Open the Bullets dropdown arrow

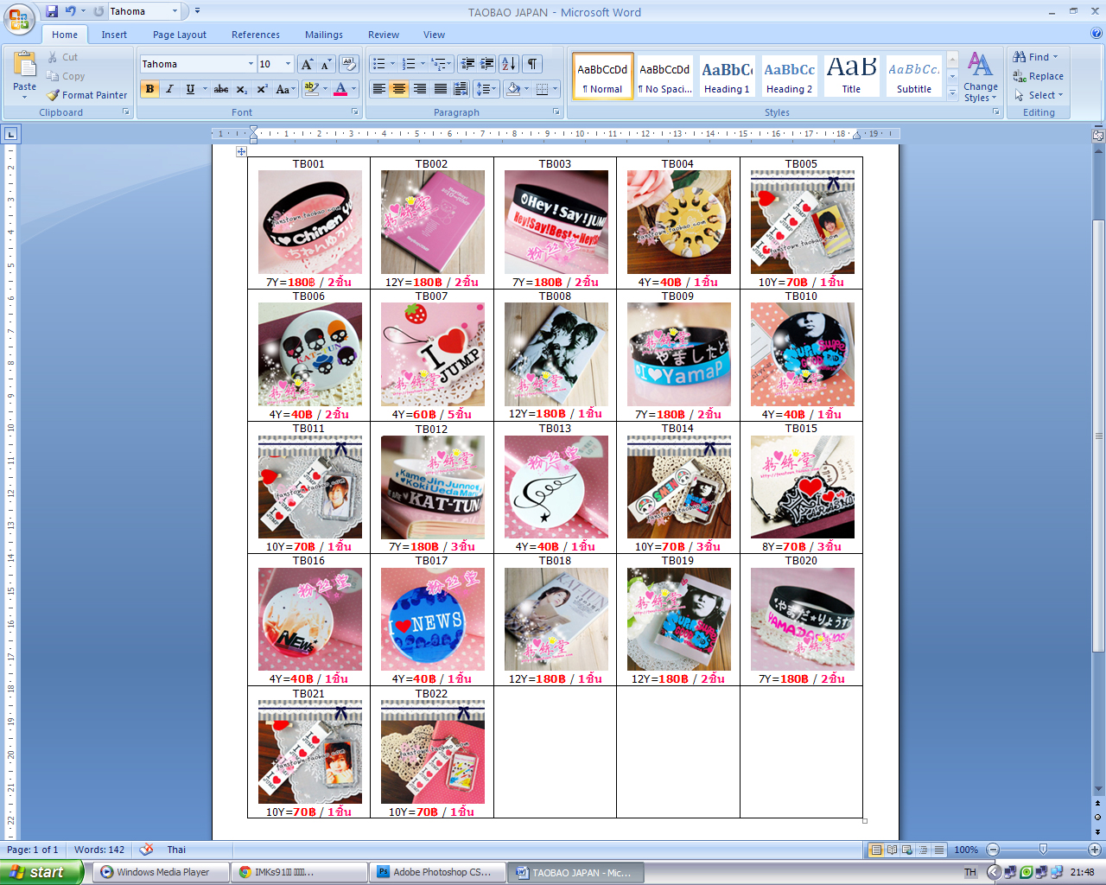(392, 64)
